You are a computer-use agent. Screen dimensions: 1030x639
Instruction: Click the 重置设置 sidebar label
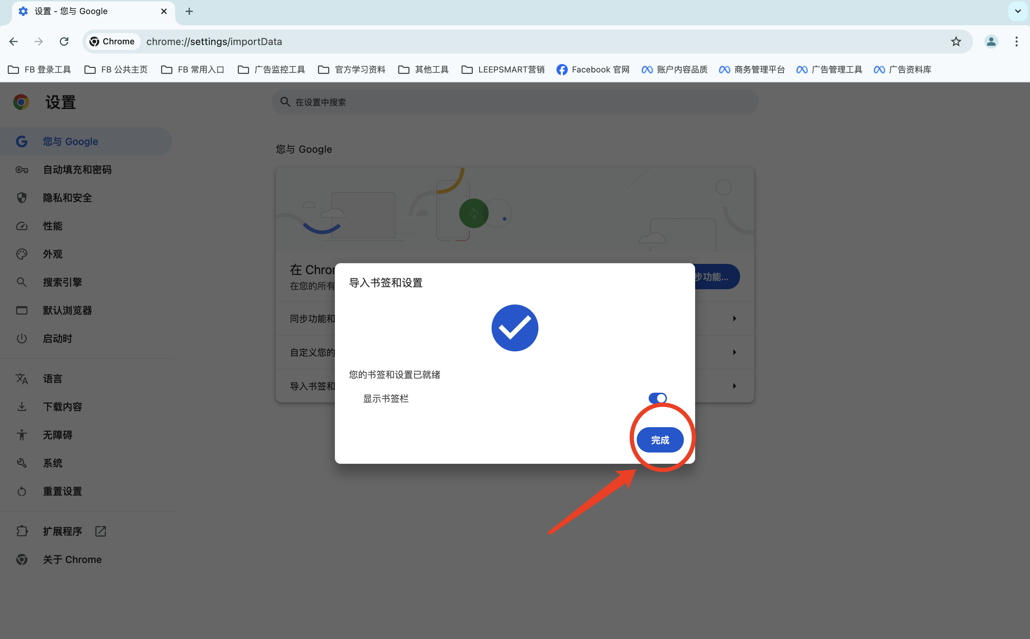pos(63,491)
